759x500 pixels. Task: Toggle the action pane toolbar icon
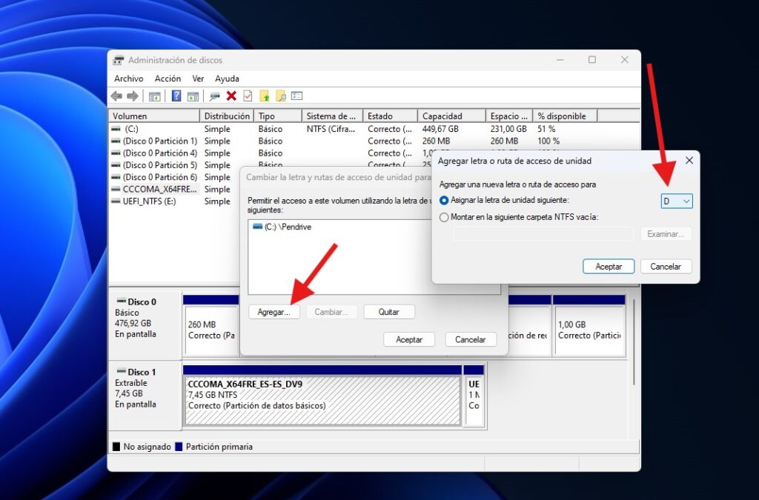pos(193,96)
